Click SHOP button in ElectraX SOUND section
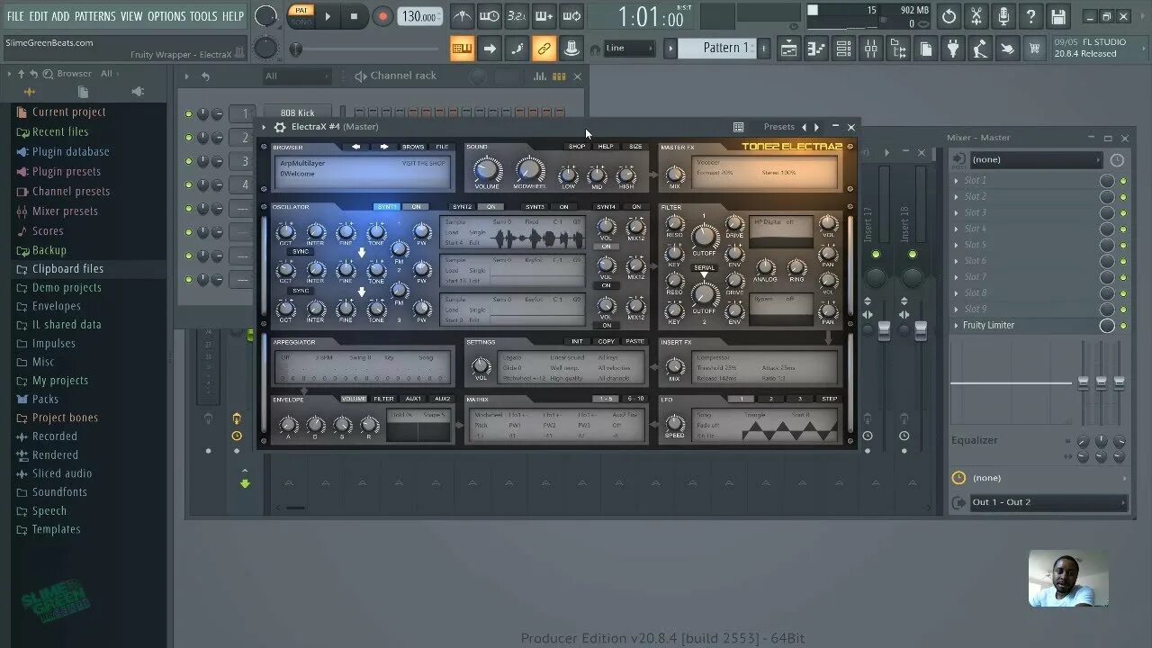 pyautogui.click(x=577, y=147)
